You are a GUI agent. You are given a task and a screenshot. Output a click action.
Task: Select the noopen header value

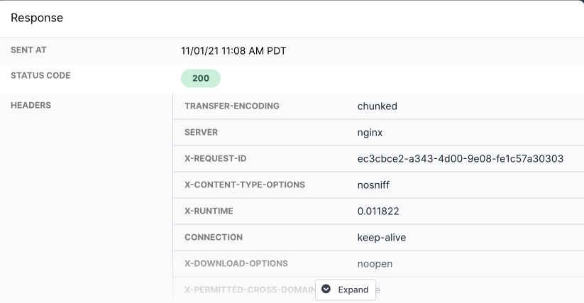pyautogui.click(x=375, y=264)
